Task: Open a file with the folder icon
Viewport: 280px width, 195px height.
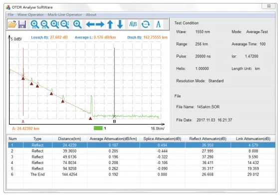Action: [12, 24]
